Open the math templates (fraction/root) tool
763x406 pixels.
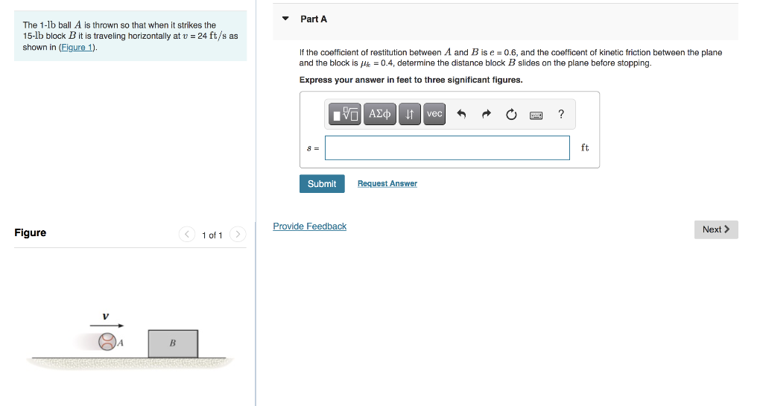(344, 114)
